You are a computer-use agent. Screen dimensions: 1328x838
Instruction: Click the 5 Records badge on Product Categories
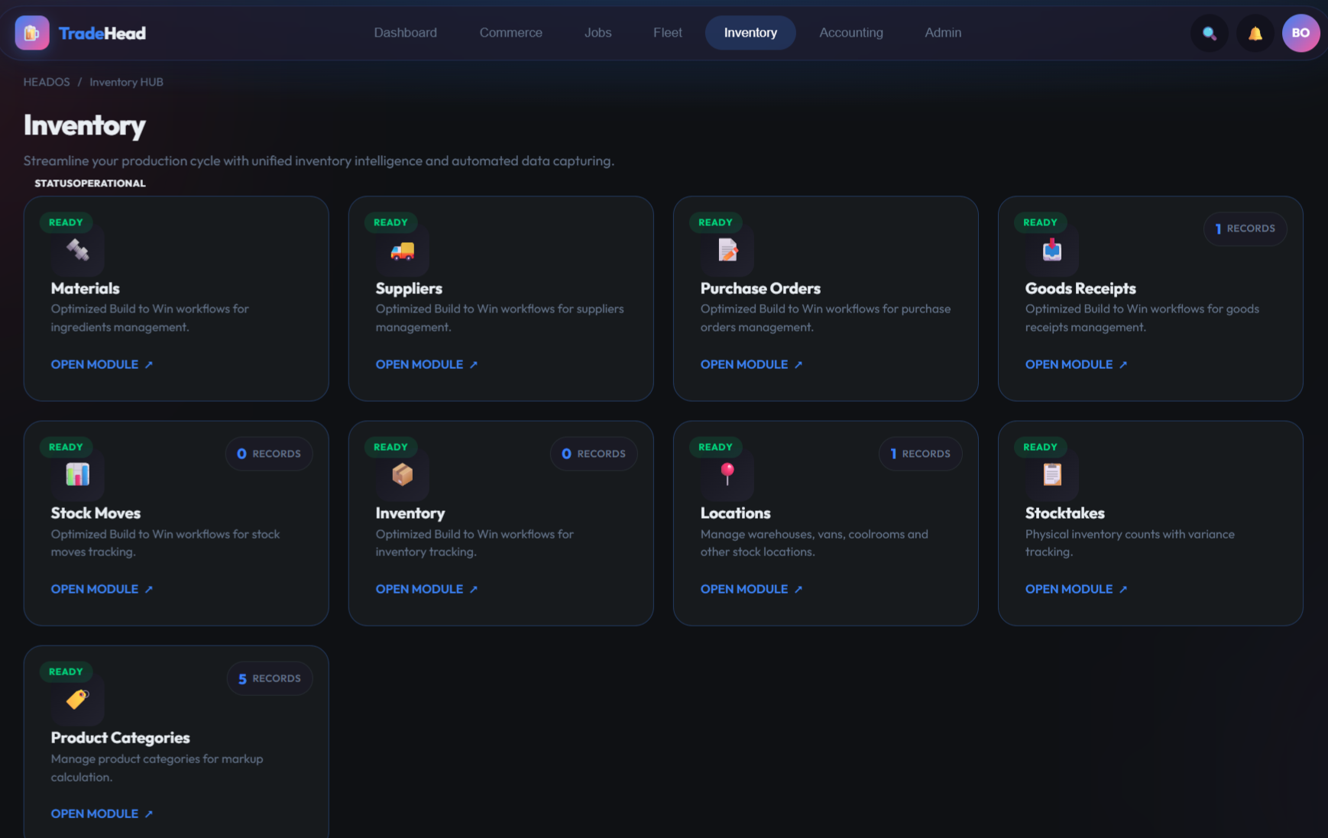(269, 678)
